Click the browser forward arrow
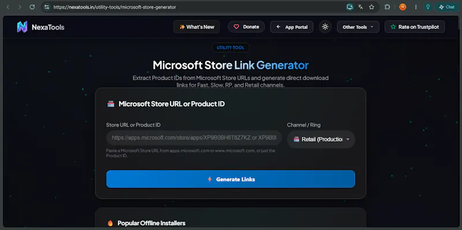462x230 pixels. [20, 7]
